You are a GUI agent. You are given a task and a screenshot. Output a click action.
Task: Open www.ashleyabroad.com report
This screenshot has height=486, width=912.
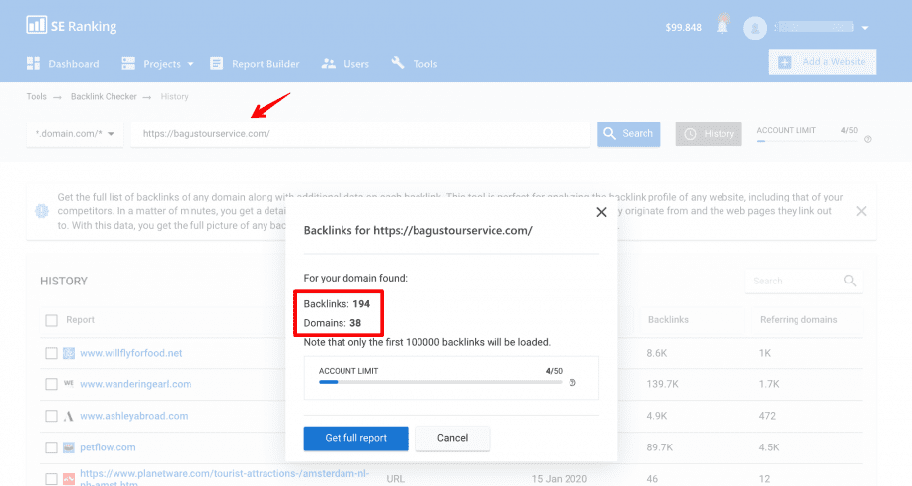click(x=134, y=416)
